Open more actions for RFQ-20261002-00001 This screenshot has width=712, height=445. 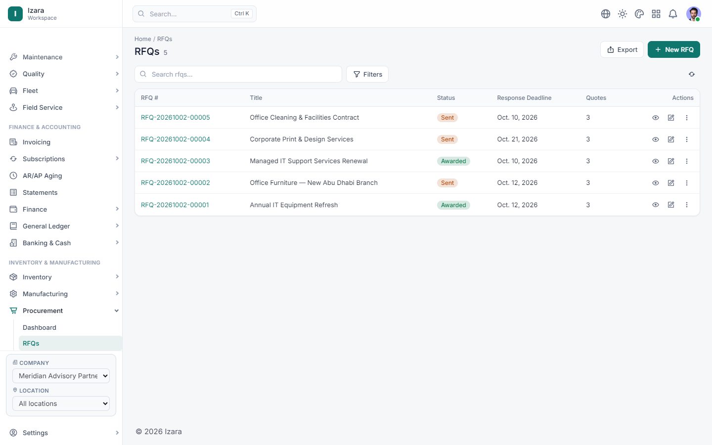[687, 205]
